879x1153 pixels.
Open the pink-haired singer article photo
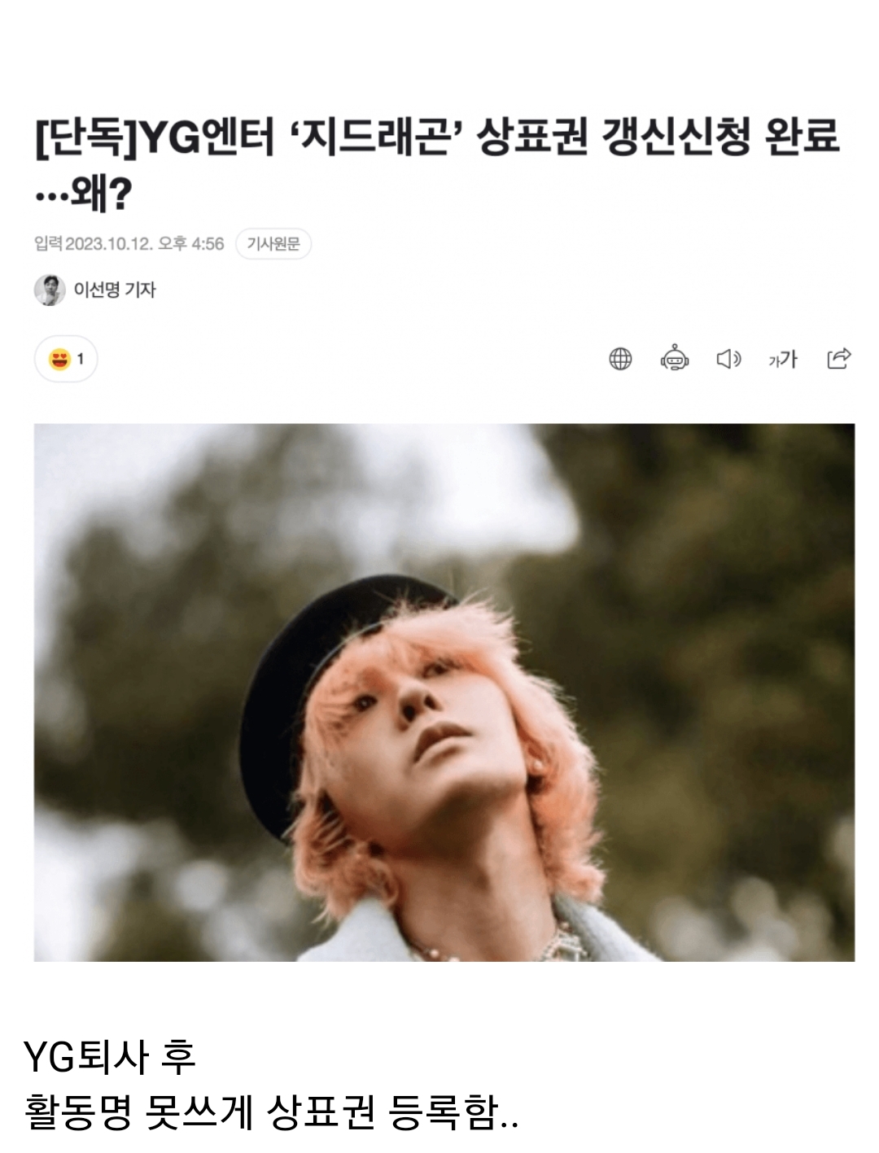click(x=444, y=692)
